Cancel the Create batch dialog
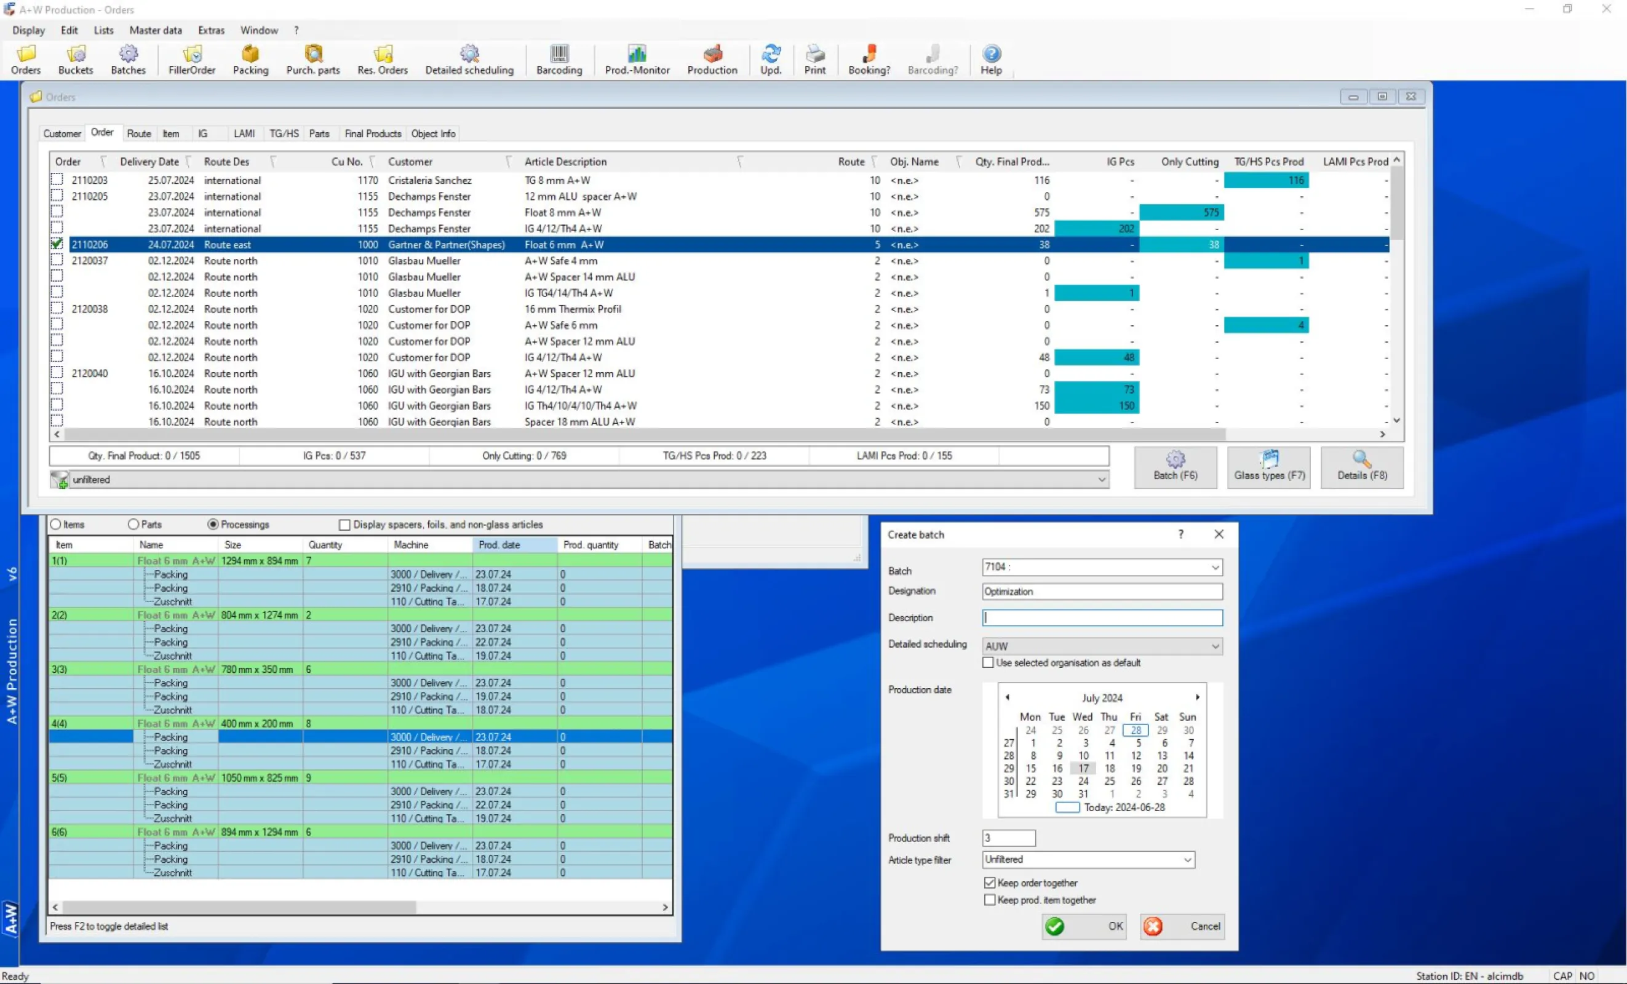1627x984 pixels. [1181, 926]
